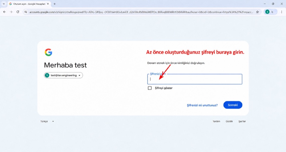Image resolution: width=286 pixels, height=152 pixels.
Task: Expand the test@tav.engineering account chip
Action: (x=63, y=75)
